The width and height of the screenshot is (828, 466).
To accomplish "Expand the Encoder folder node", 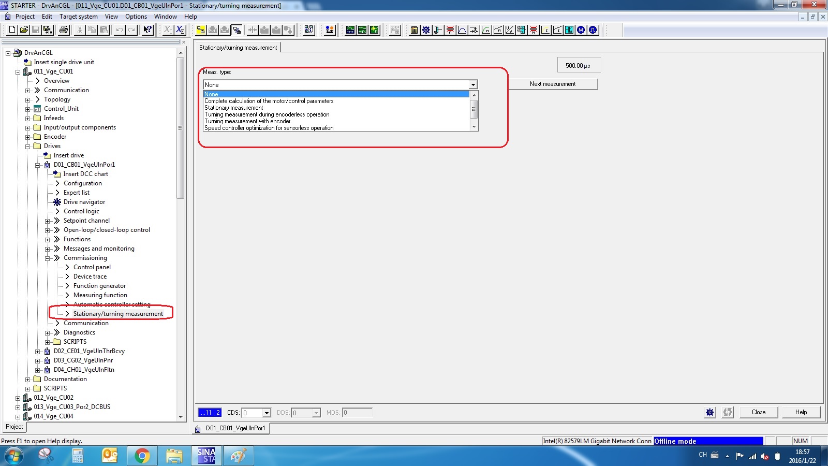I will [28, 137].
